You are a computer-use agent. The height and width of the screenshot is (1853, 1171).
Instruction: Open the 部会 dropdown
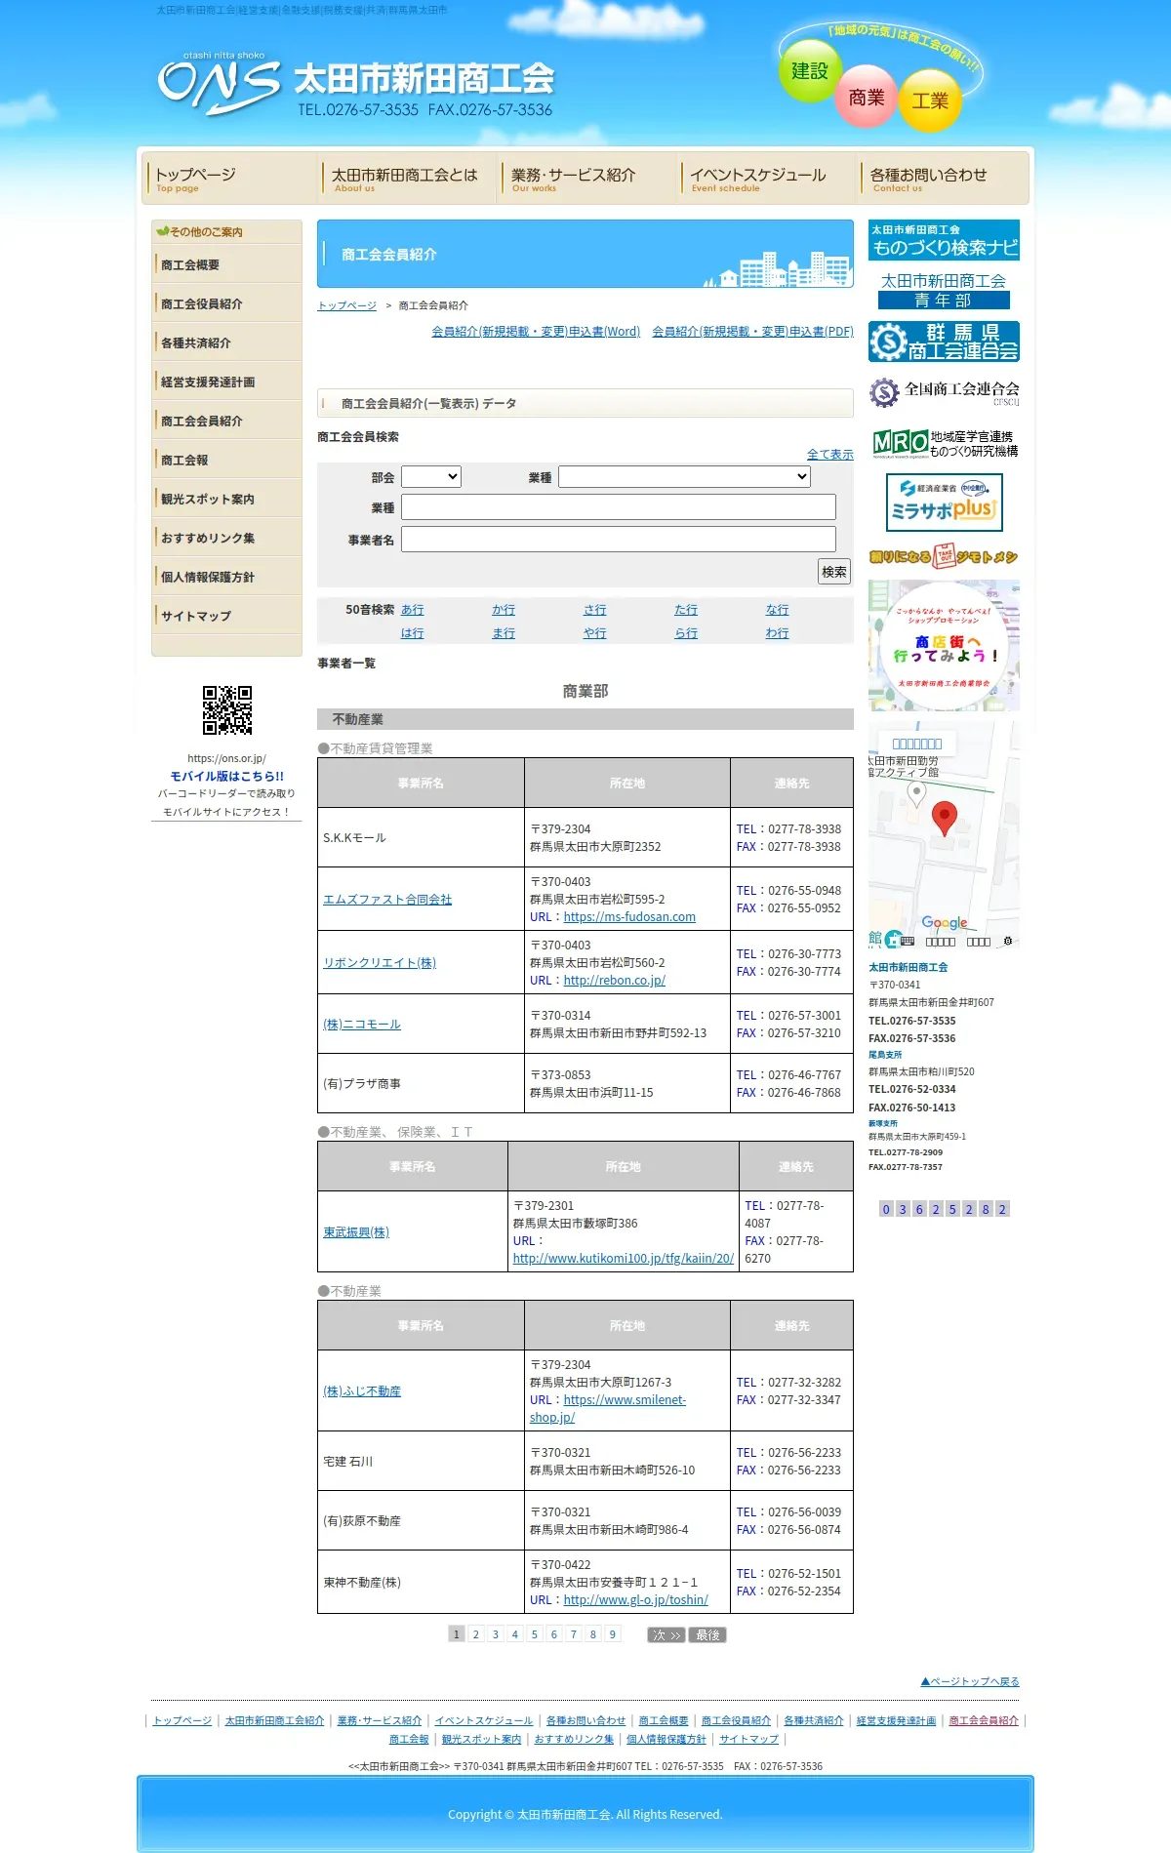point(431,476)
